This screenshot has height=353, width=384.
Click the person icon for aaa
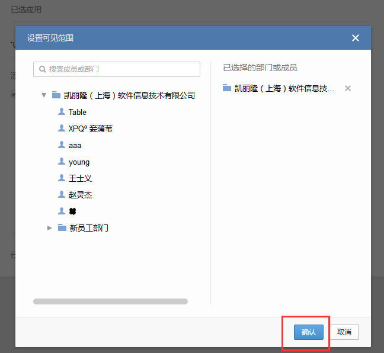tap(61, 145)
